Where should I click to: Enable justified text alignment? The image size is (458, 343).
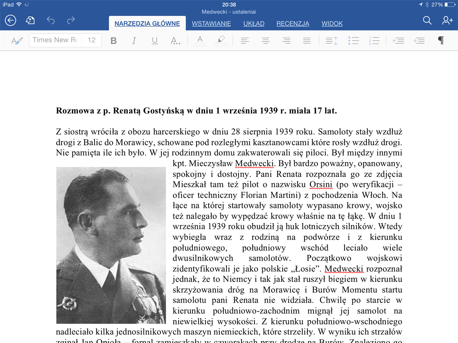pos(307,40)
